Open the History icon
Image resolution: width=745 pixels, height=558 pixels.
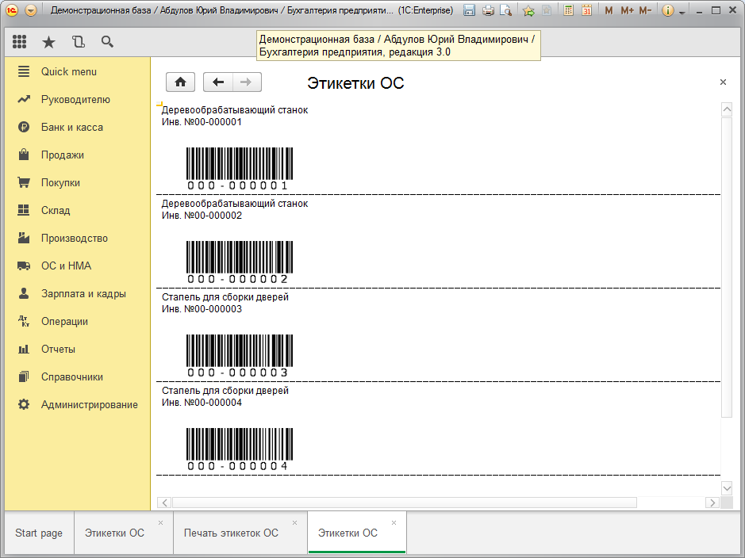pyautogui.click(x=79, y=42)
